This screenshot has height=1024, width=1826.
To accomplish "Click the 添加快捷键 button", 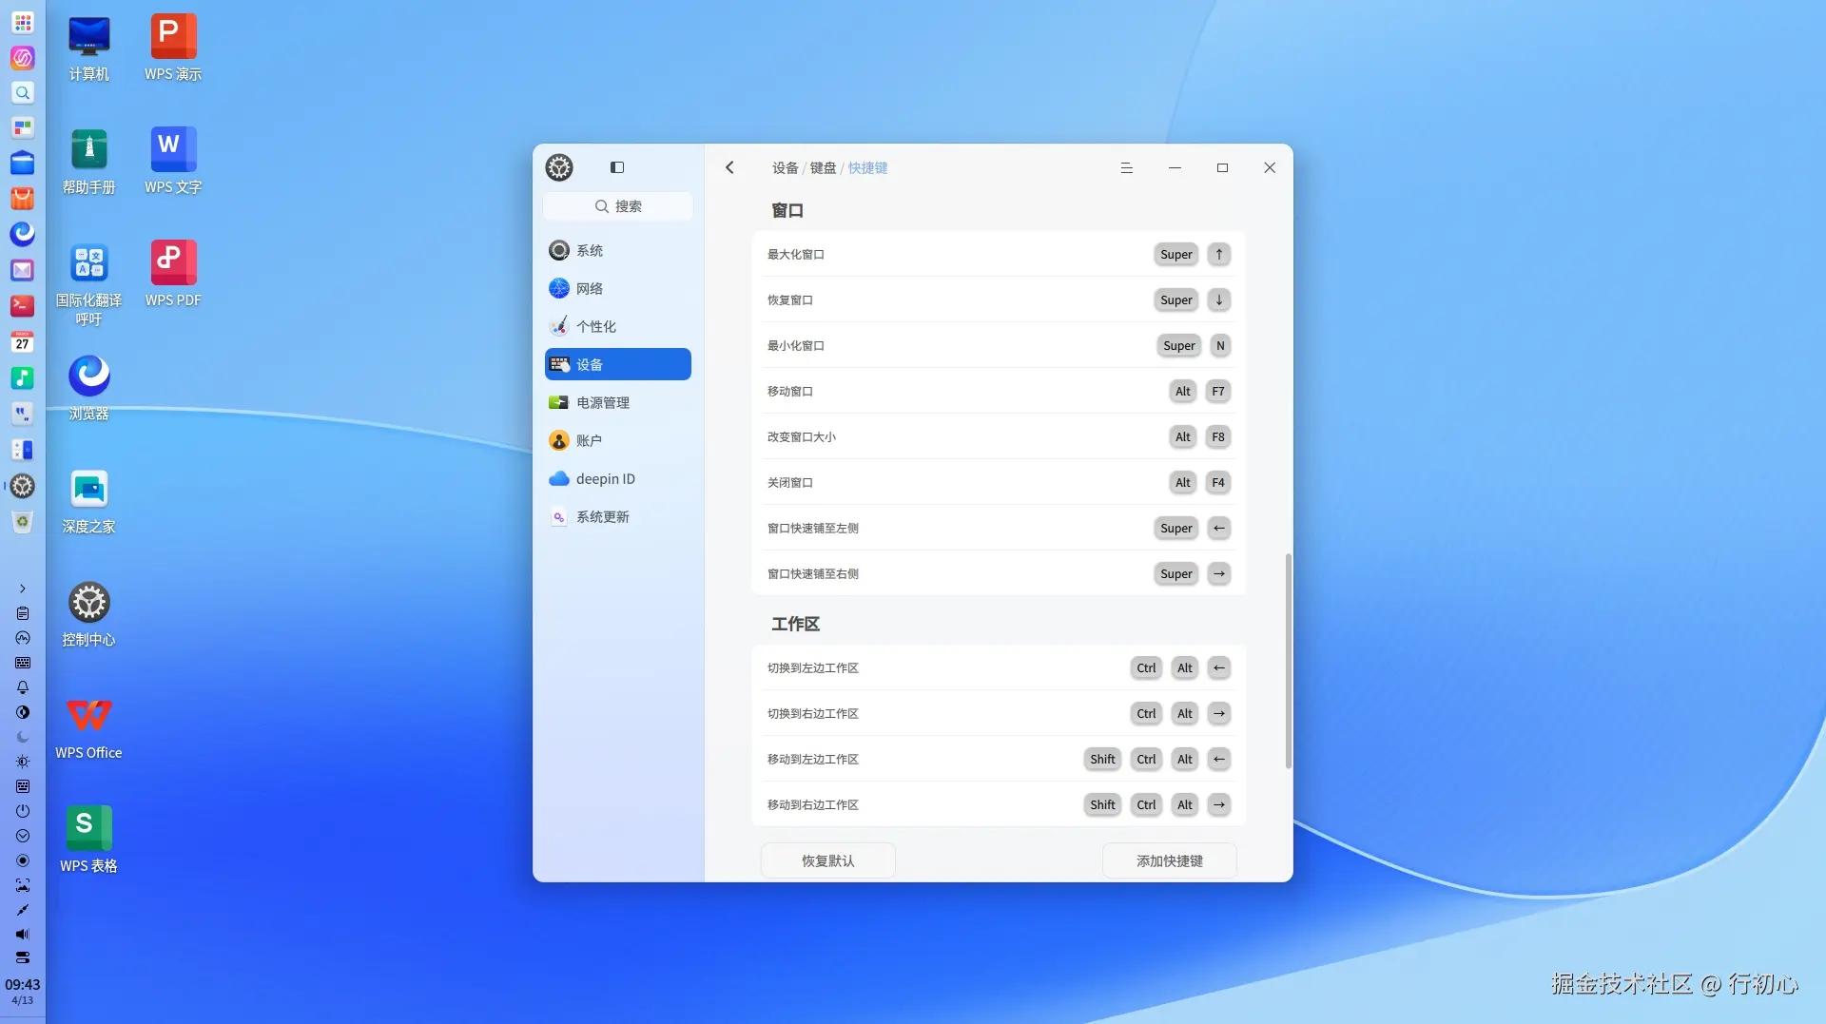I will pos(1169,860).
